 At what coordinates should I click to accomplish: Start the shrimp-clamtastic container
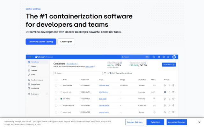coord(165,105)
